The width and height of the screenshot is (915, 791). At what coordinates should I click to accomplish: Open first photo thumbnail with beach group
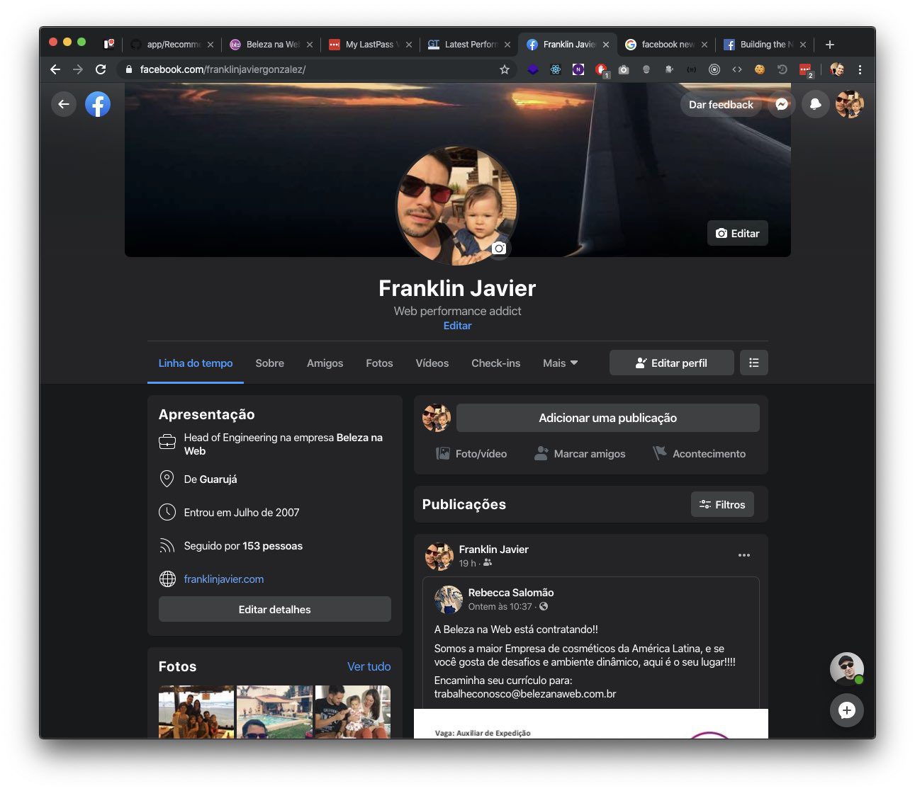tap(196, 712)
